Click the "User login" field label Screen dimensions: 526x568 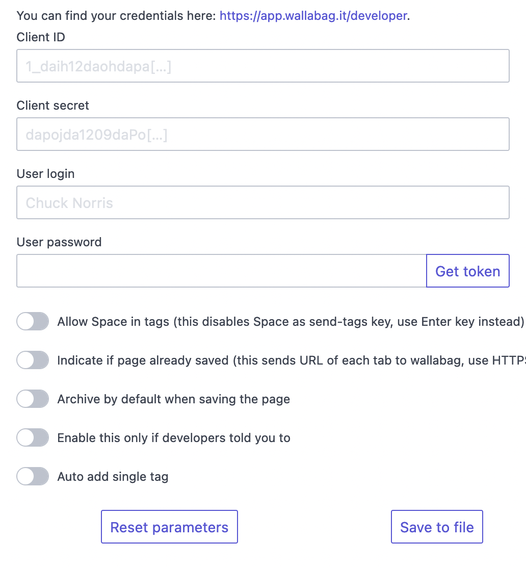(x=45, y=174)
